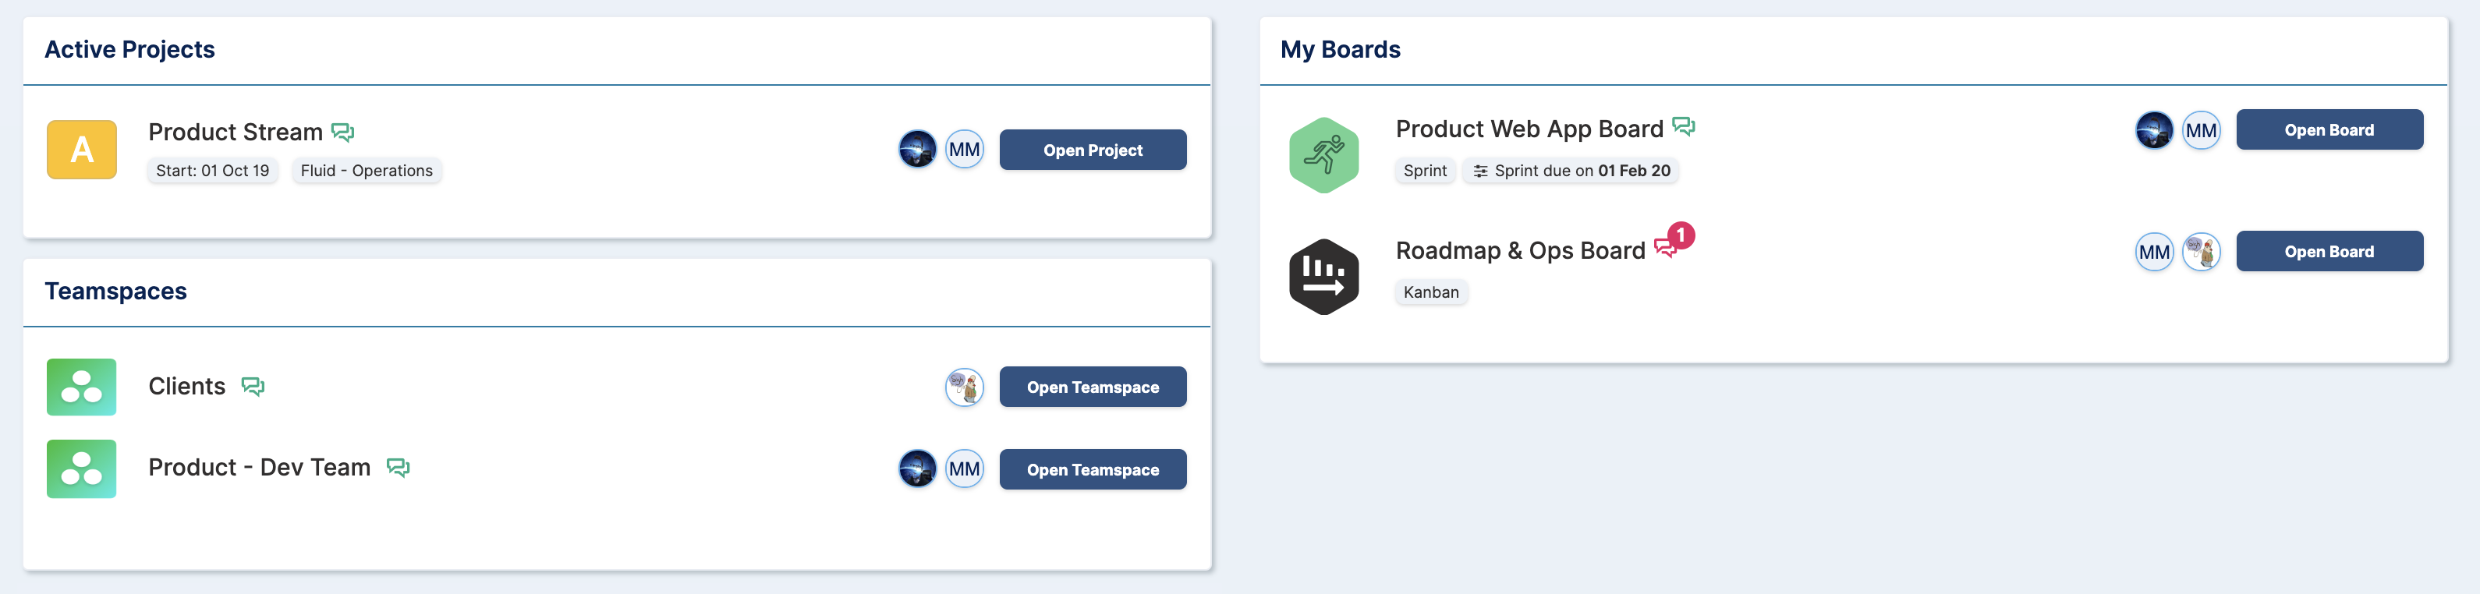
Task: Click the sliders icon in sprint due tag
Action: [1481, 171]
